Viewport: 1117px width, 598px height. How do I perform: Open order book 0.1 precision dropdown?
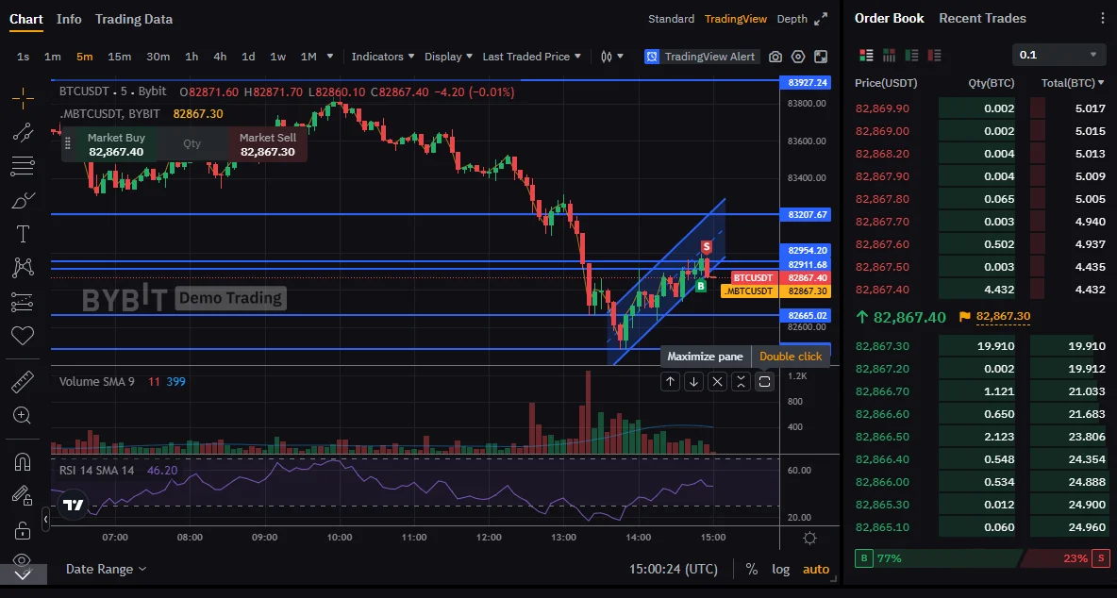[x=1058, y=55]
